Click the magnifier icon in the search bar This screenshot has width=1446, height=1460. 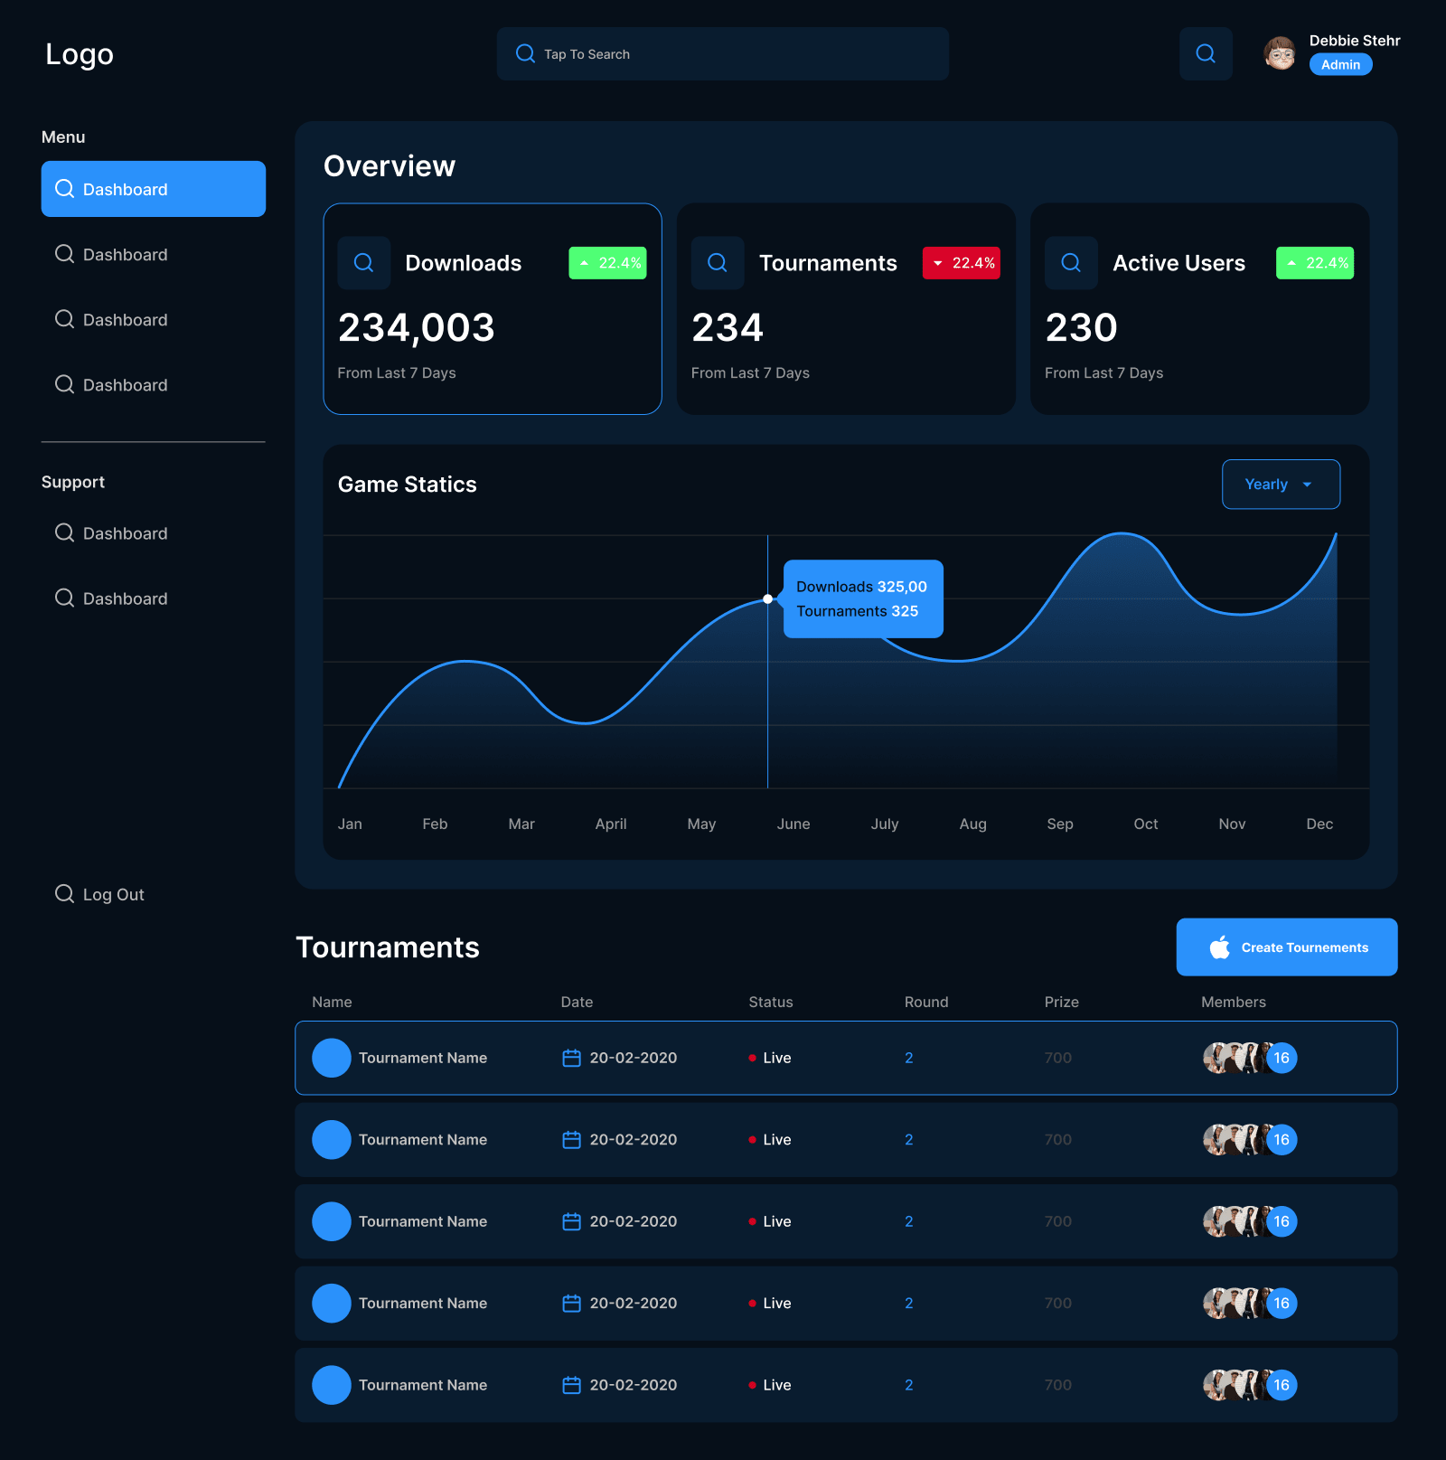tap(525, 53)
